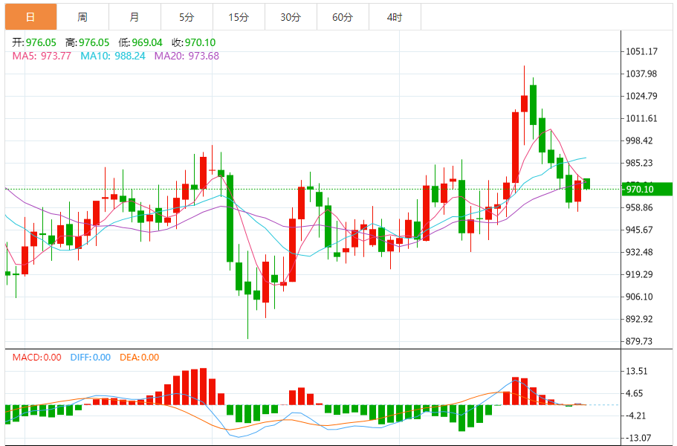Switch to the 月 monthly tab
This screenshot has height=446, width=677.
[x=135, y=17]
